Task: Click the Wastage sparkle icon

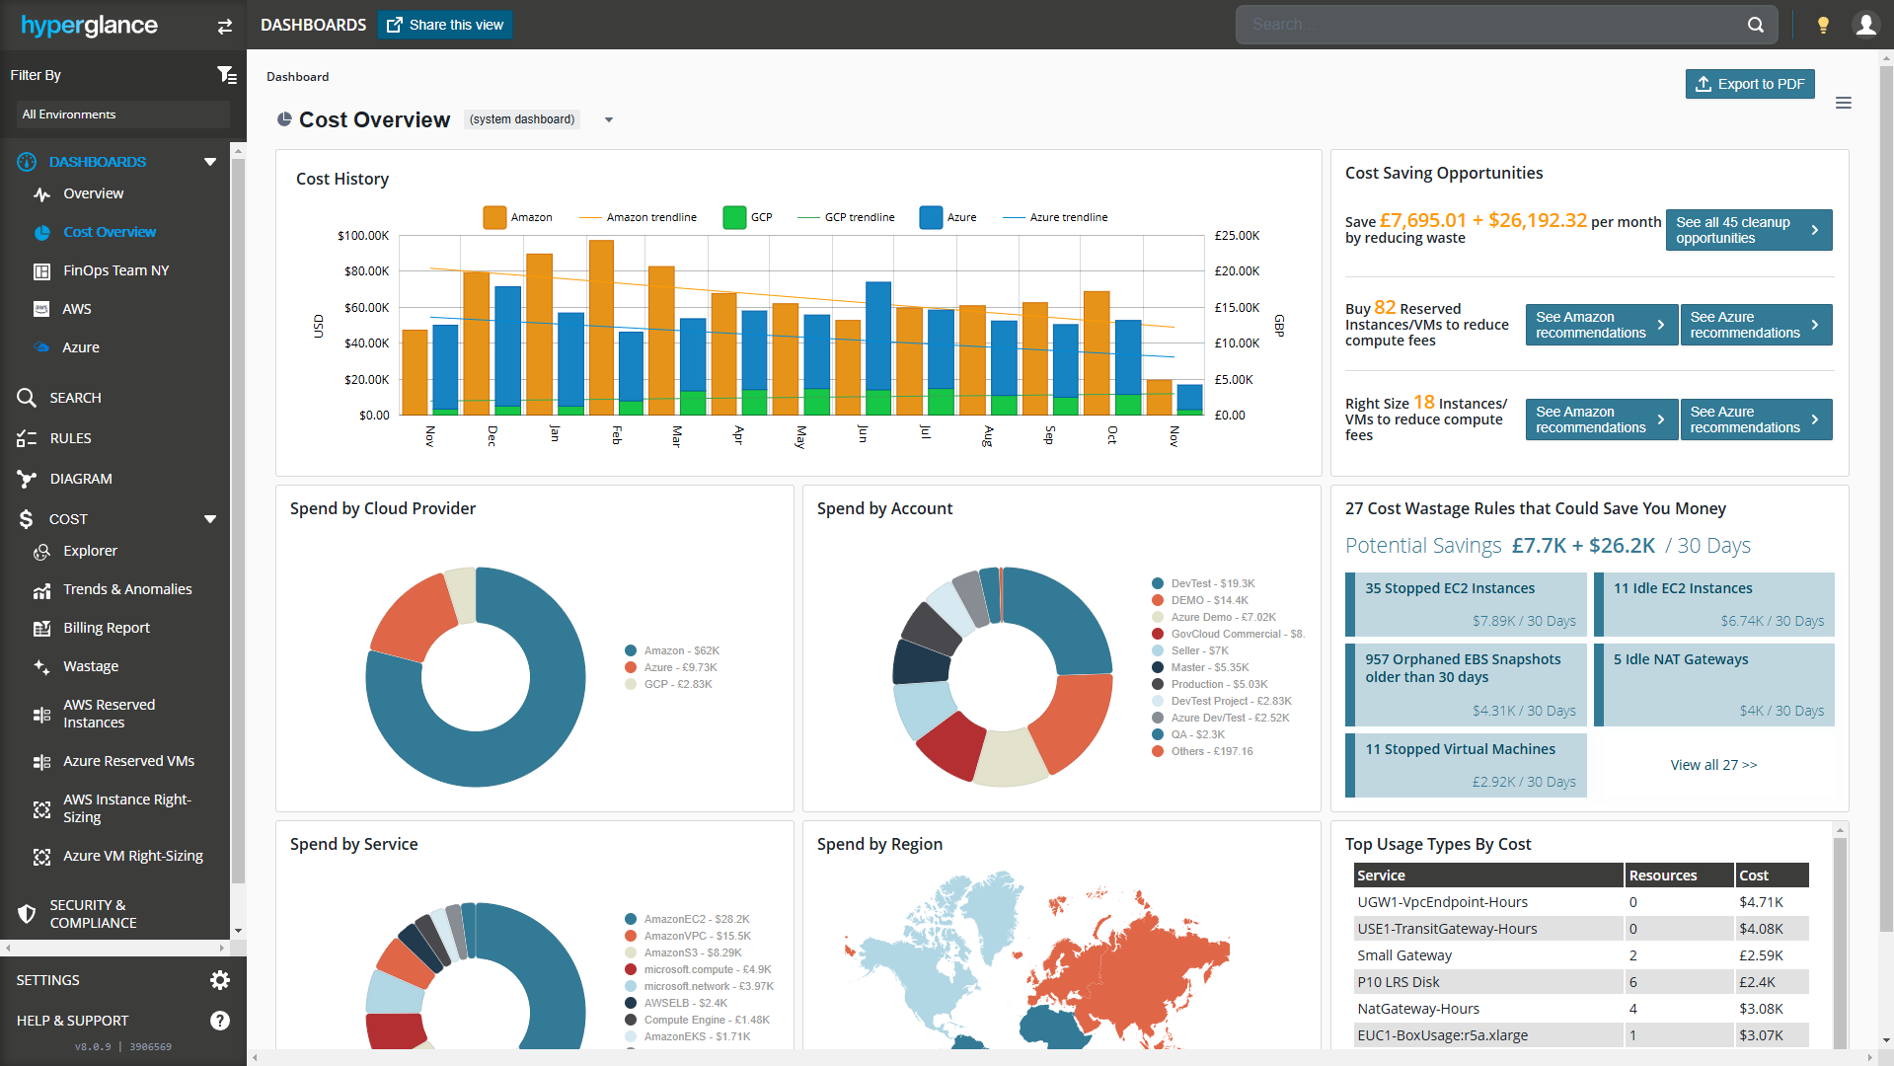Action: coord(41,667)
